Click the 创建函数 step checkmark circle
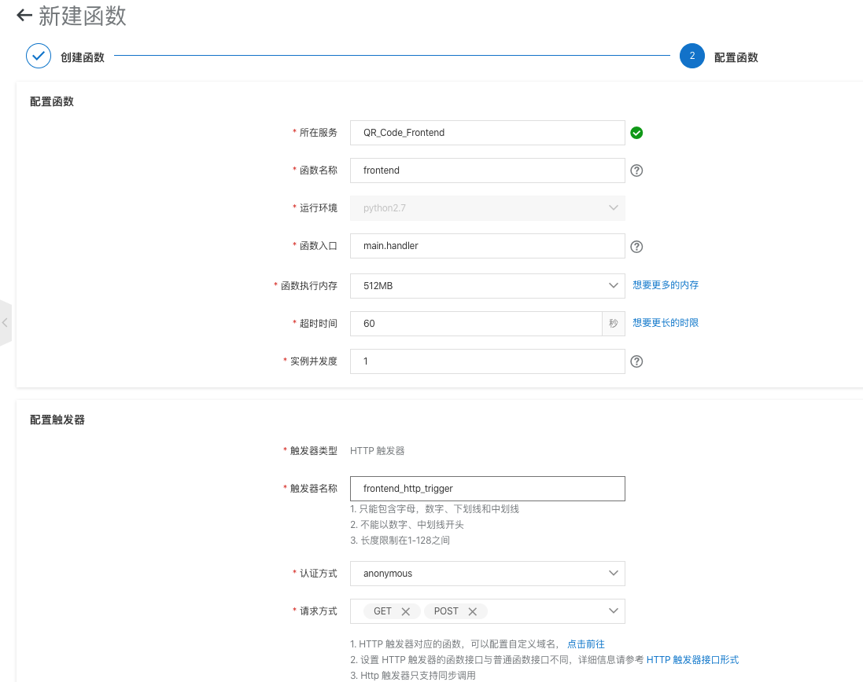 (39, 56)
